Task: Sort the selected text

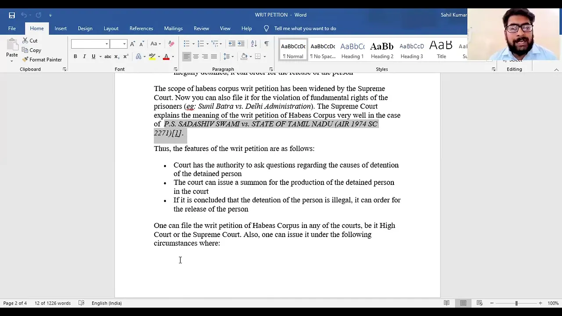Action: [x=254, y=44]
